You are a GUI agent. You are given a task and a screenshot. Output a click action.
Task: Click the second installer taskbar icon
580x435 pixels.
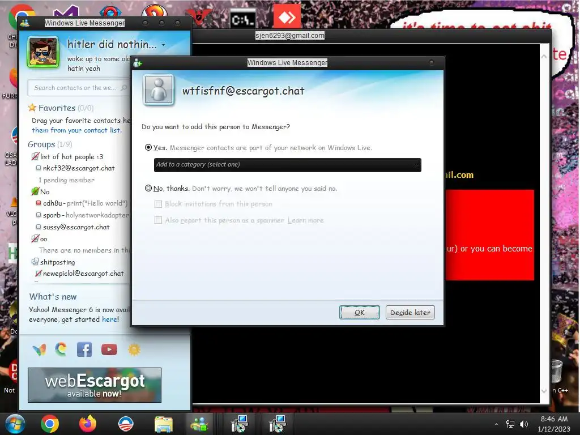pyautogui.click(x=277, y=424)
